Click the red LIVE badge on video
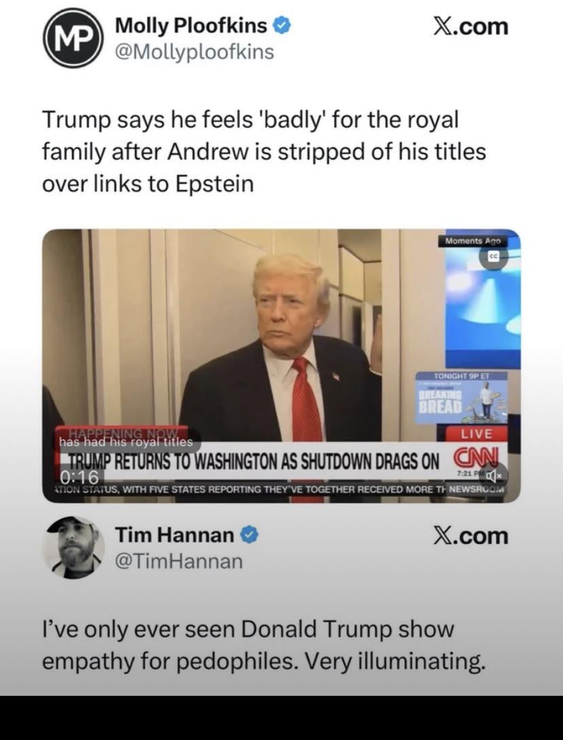This screenshot has width=563, height=740. [x=476, y=434]
